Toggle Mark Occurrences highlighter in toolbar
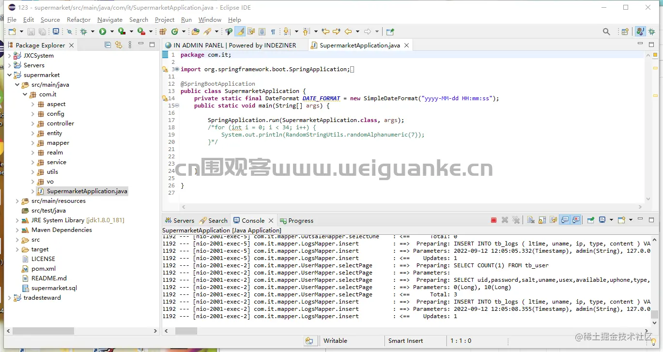 (240, 31)
